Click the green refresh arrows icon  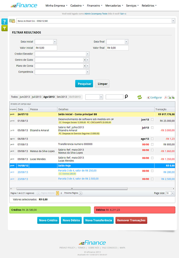(x=140, y=97)
